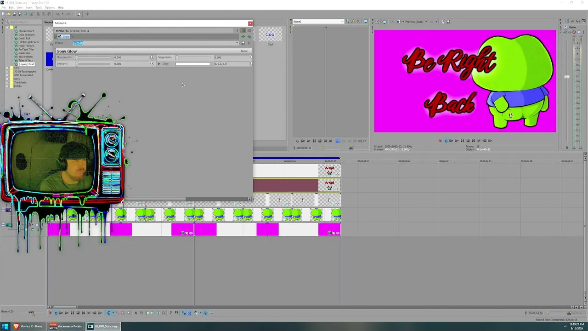Click the Cut scissors icon in main toolbar
This screenshot has height=331, width=588.
38,14
